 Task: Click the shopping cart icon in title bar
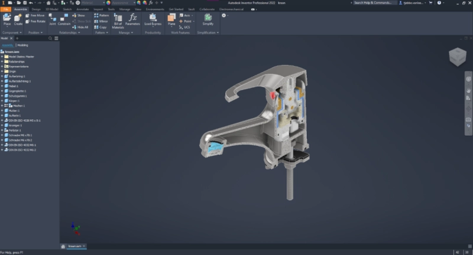click(430, 3)
